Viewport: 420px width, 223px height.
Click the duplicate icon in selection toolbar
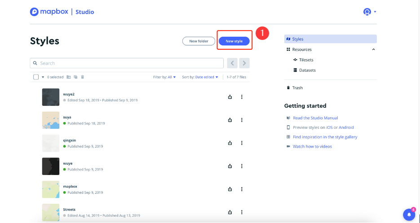[75, 77]
